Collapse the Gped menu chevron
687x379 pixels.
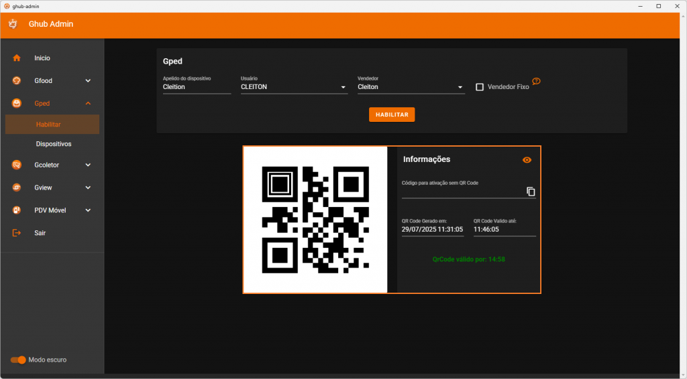pos(88,103)
